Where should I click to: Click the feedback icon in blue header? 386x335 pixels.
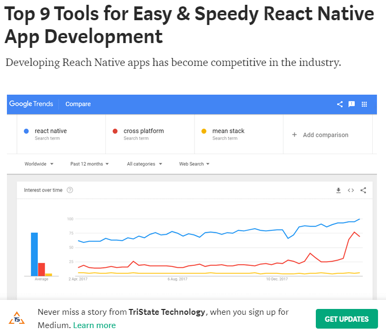click(351, 104)
